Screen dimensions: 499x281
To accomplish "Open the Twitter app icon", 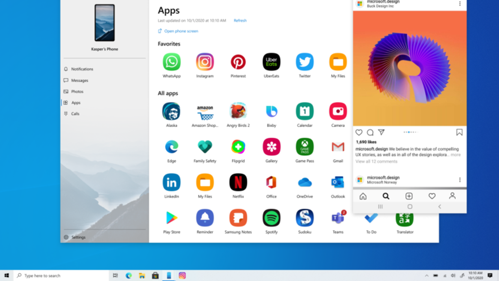I will point(305,62).
